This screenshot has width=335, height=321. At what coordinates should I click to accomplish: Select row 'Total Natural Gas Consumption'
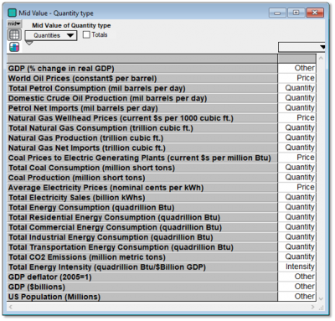click(142, 128)
